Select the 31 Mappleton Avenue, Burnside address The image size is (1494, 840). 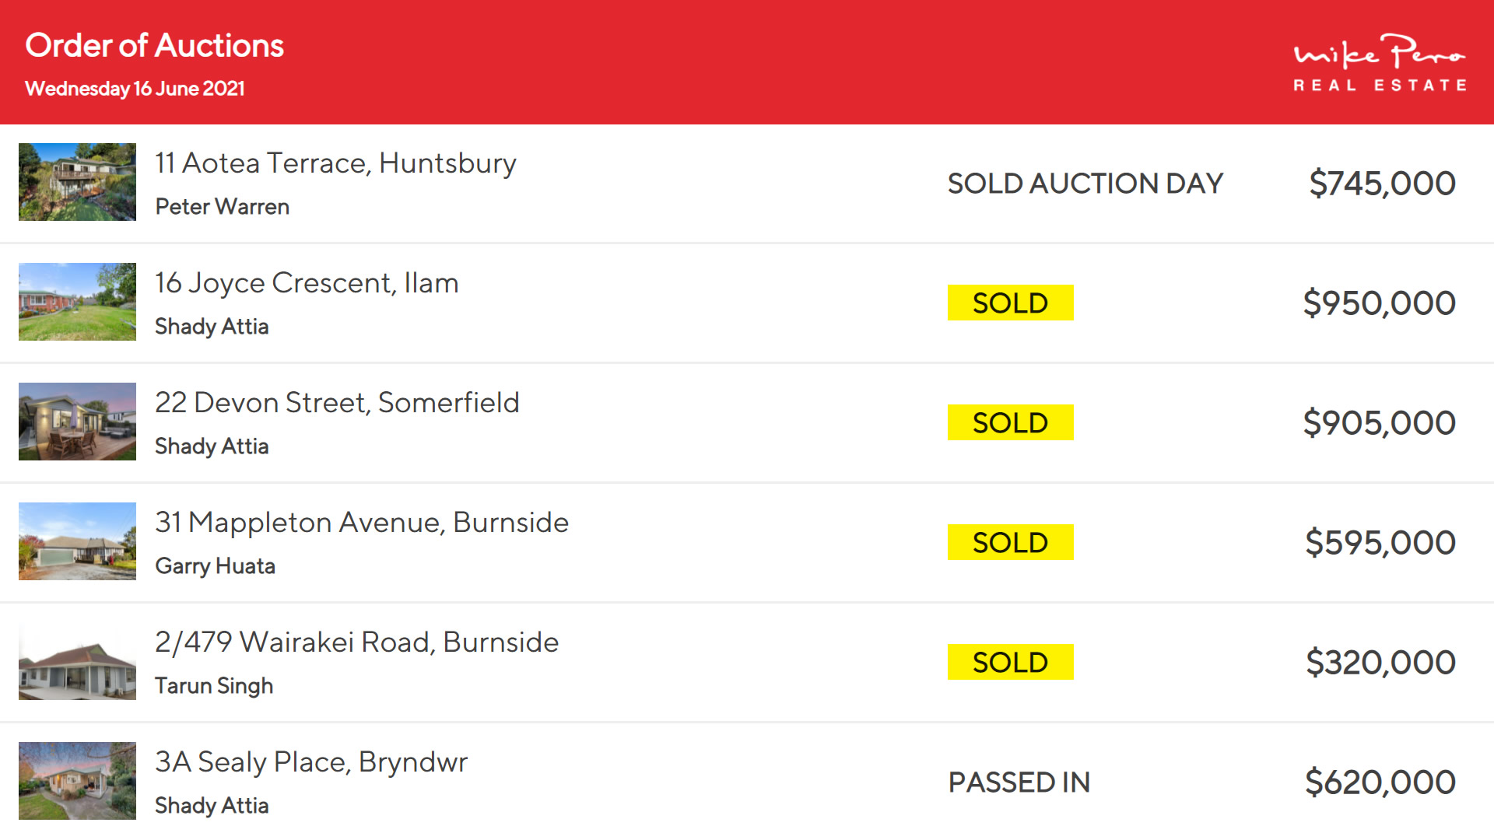(362, 523)
